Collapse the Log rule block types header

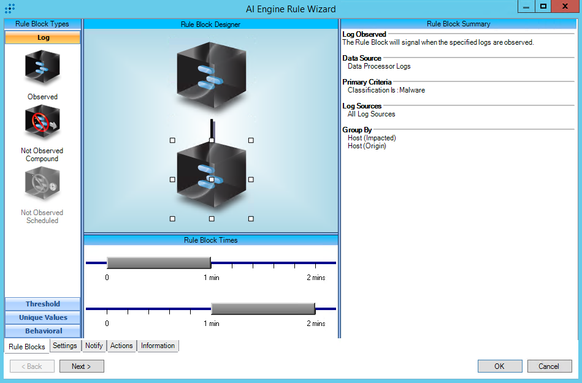click(x=43, y=37)
